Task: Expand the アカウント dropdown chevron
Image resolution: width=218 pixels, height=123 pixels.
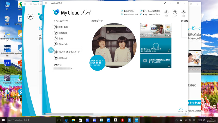Action: [72, 68]
